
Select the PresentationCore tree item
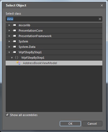[x=54, y=31]
